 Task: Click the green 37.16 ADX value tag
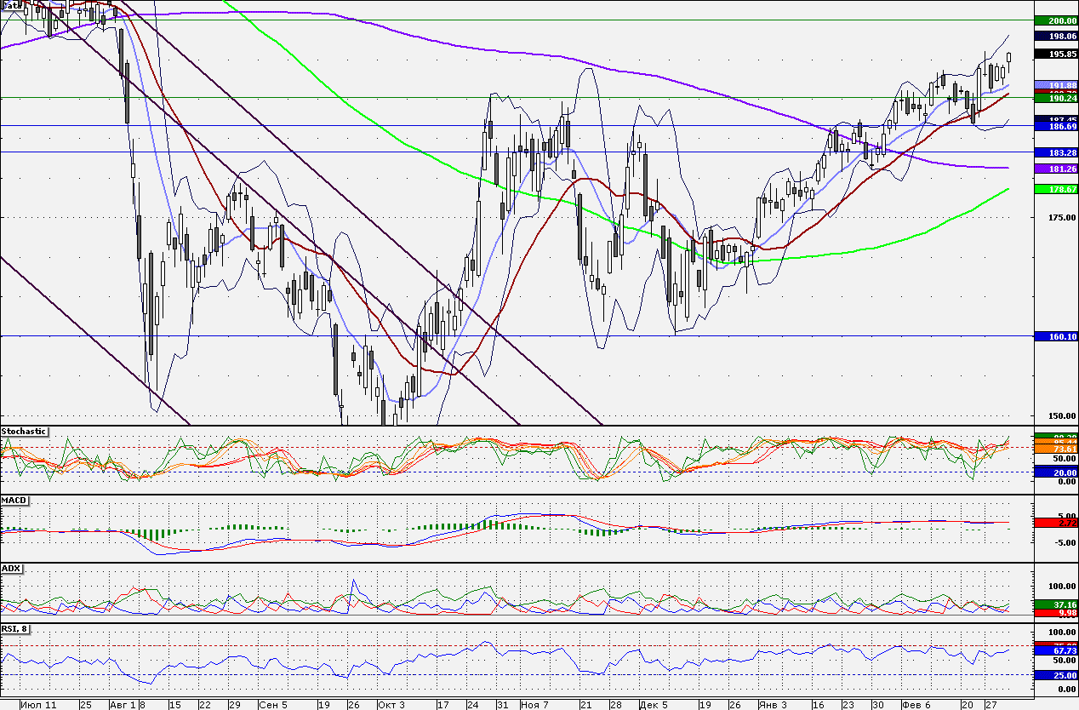pyautogui.click(x=1056, y=604)
